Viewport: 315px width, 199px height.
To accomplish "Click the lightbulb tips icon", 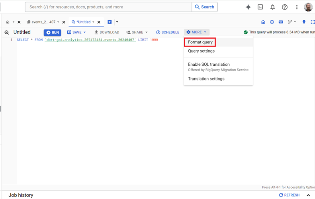I will point(304,22).
